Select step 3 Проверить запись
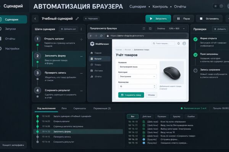Image resolution: width=229 pixels, height=152 pixels. pos(59,76)
